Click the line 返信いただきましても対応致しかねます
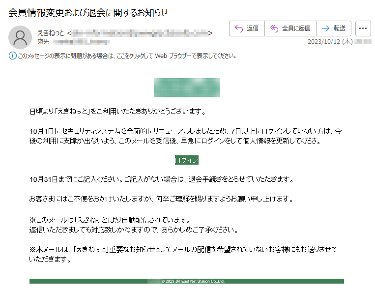This screenshot has height=290, width=375. pyautogui.click(x=134, y=230)
